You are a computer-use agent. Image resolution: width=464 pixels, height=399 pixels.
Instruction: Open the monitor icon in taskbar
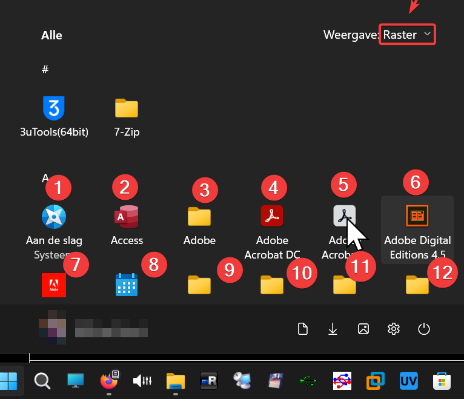click(x=76, y=381)
